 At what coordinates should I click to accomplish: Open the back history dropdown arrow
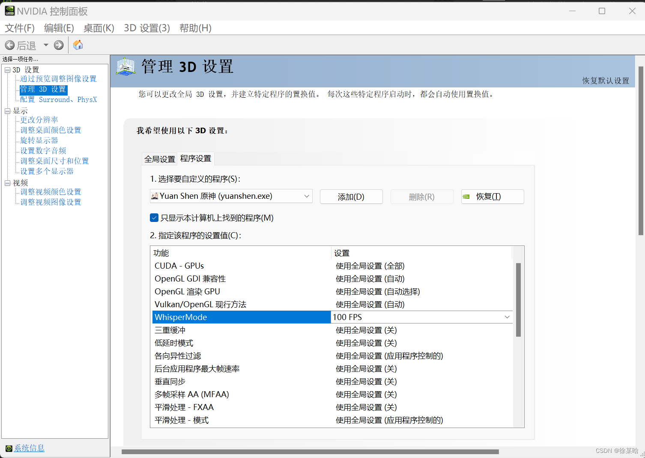(46, 45)
